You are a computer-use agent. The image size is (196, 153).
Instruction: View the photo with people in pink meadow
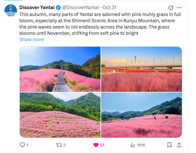click(141, 115)
